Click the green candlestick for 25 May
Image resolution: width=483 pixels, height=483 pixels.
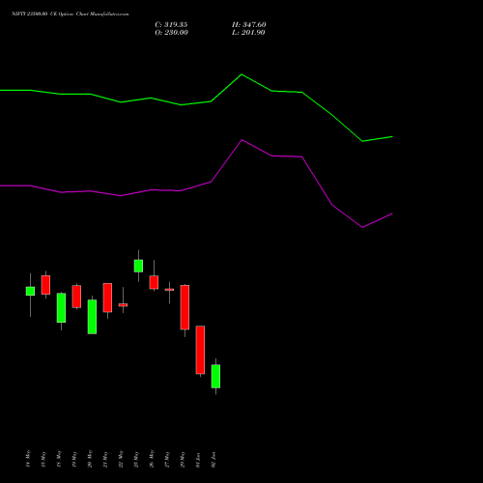coord(138,266)
